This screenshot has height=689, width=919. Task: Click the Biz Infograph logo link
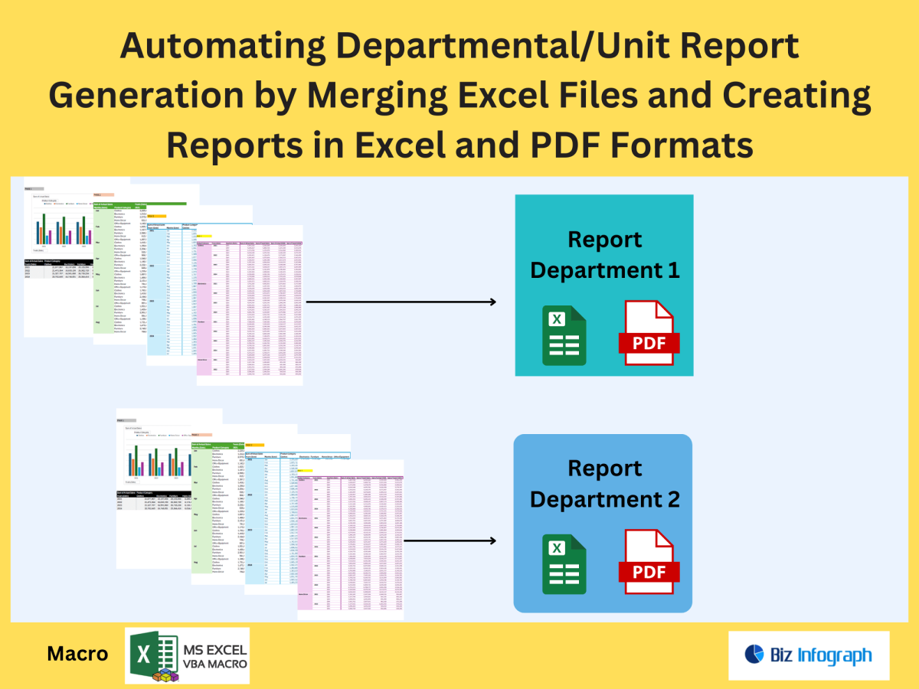pyautogui.click(x=809, y=657)
